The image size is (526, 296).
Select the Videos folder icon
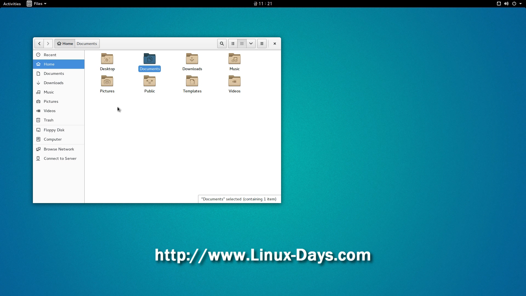point(235,81)
